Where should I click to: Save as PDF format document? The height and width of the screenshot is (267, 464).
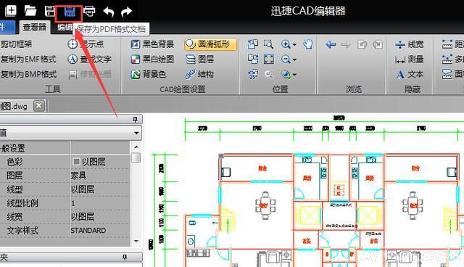point(70,12)
